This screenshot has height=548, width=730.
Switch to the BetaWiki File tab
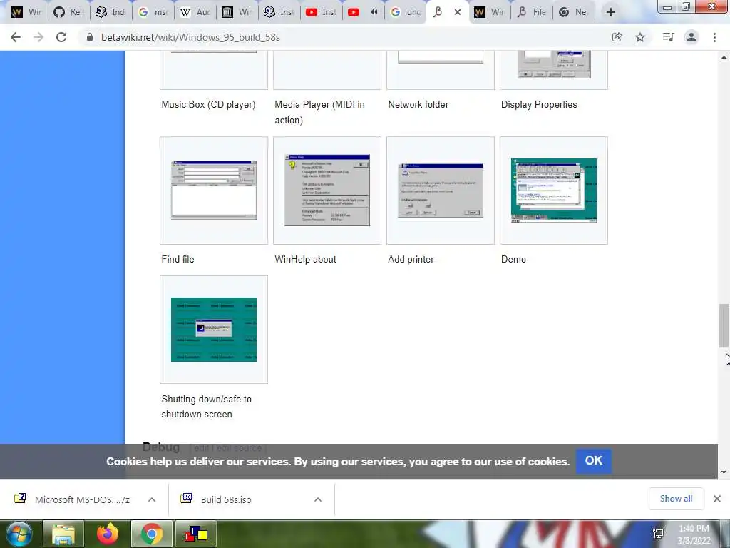pyautogui.click(x=532, y=12)
